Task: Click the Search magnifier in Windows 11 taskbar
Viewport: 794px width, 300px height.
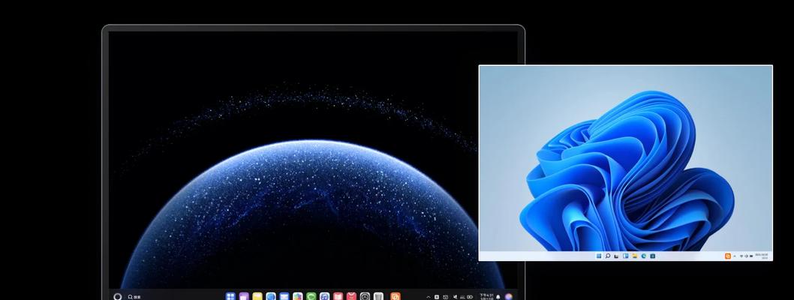Action: coord(608,256)
